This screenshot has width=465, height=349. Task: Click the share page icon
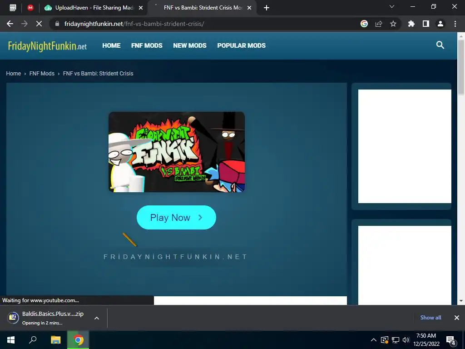tap(379, 24)
